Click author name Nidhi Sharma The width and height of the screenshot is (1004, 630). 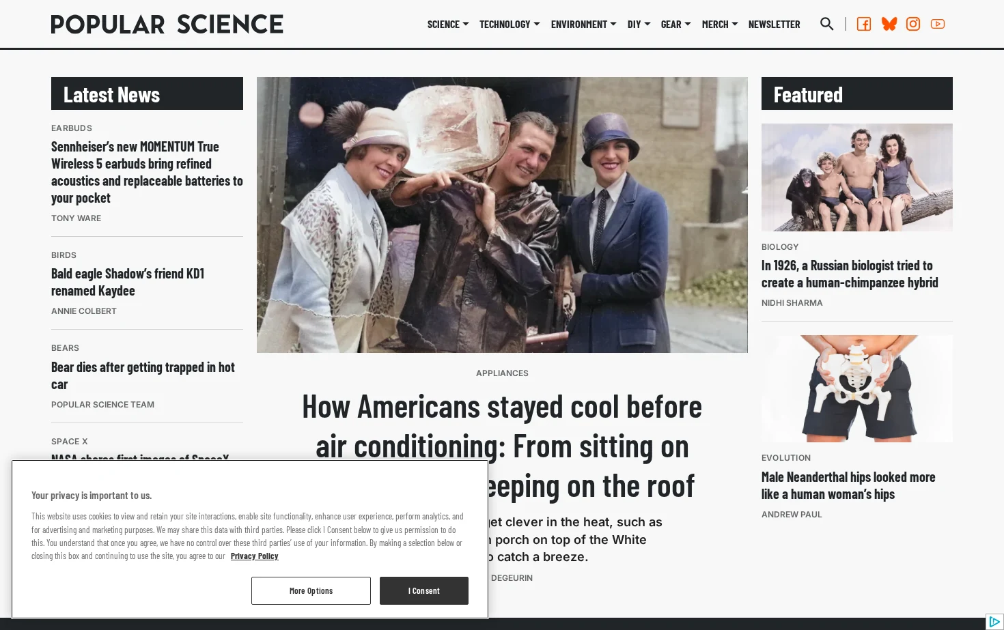coord(792,303)
